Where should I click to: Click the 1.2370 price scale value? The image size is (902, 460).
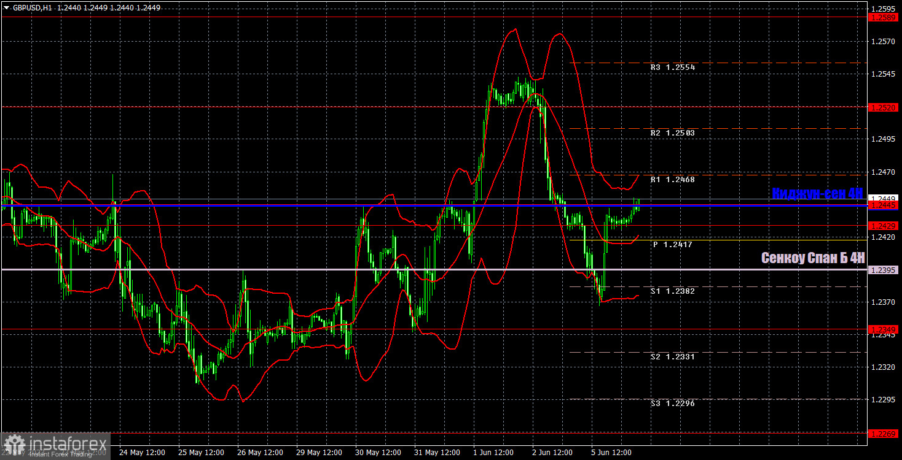(882, 302)
